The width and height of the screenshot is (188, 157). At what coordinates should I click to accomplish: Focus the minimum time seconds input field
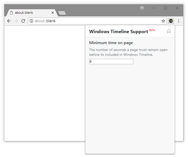[111, 61]
